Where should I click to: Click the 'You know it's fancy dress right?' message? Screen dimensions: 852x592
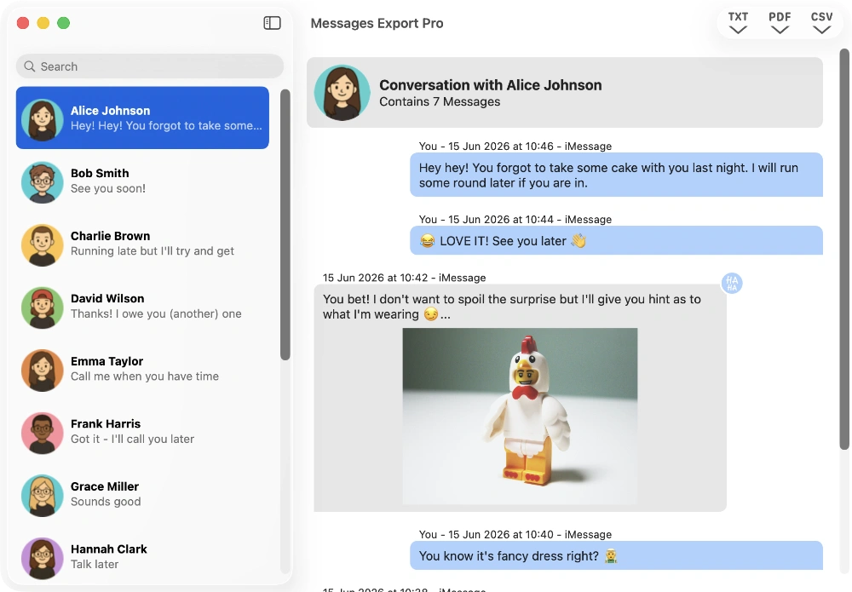pos(616,555)
